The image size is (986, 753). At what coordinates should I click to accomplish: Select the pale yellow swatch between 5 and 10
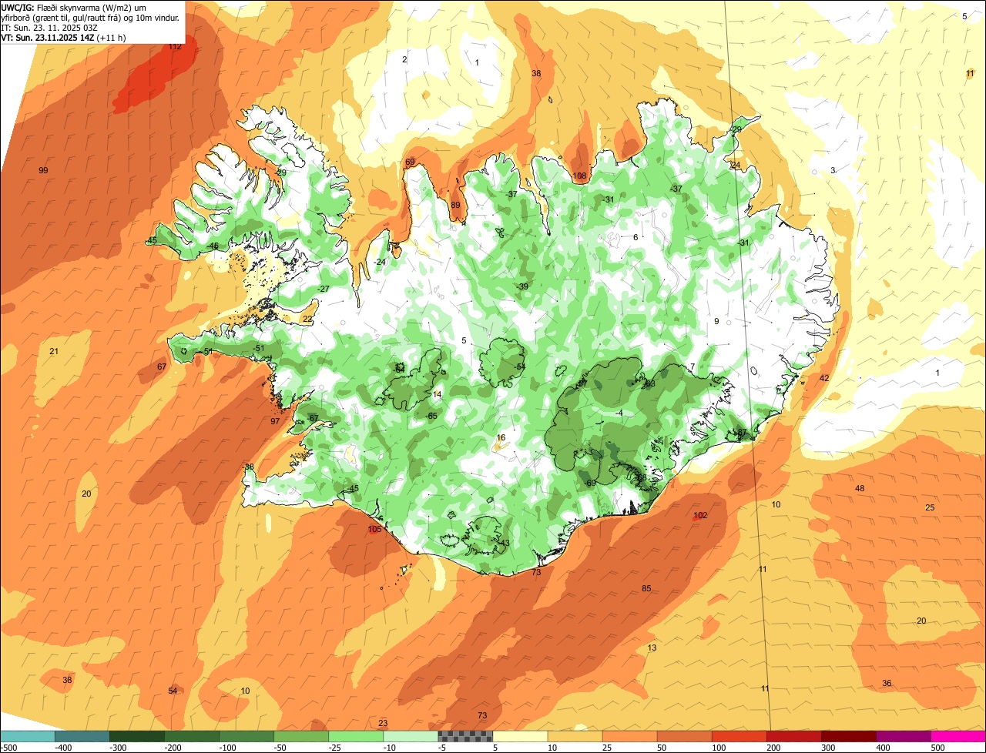520,736
